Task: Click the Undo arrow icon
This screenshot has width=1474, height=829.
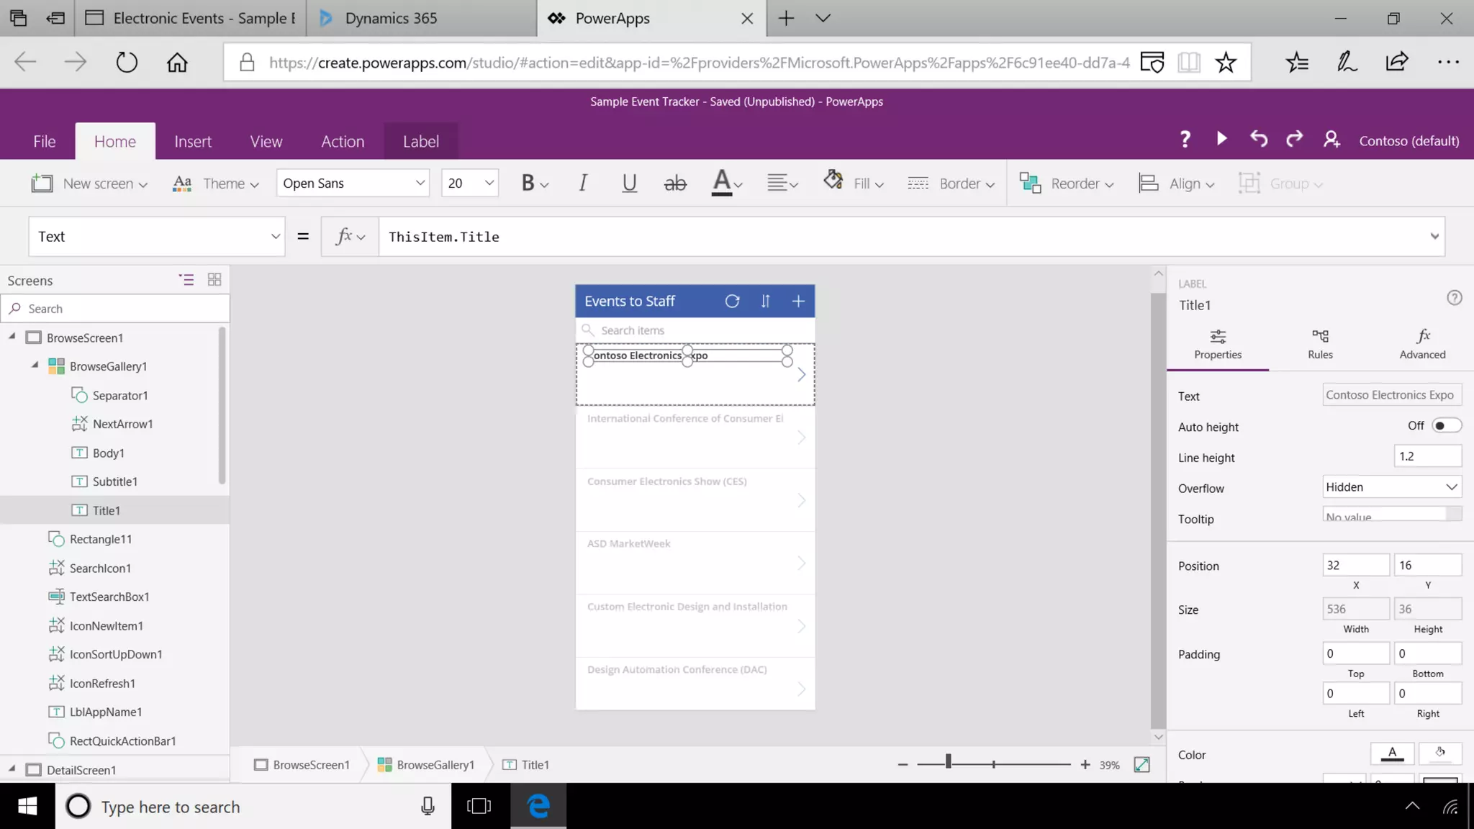Action: (1258, 138)
